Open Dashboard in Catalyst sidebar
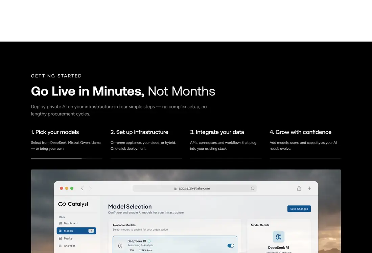The height and width of the screenshot is (253, 372). tap(76, 223)
